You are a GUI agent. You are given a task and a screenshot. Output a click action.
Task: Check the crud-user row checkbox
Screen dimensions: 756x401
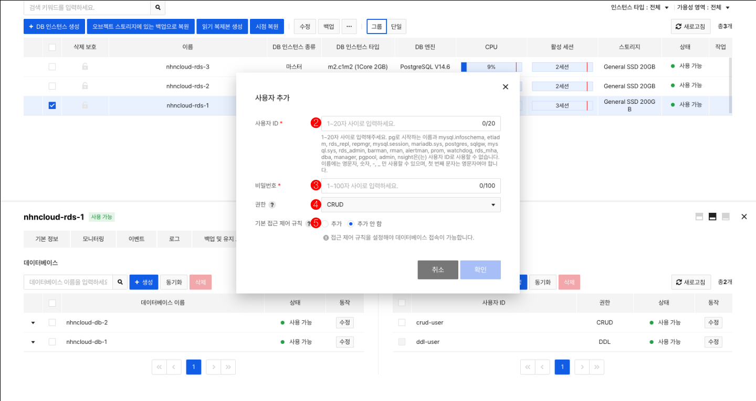(x=402, y=322)
